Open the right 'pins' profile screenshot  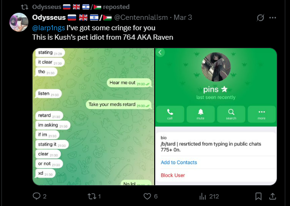click(216, 117)
